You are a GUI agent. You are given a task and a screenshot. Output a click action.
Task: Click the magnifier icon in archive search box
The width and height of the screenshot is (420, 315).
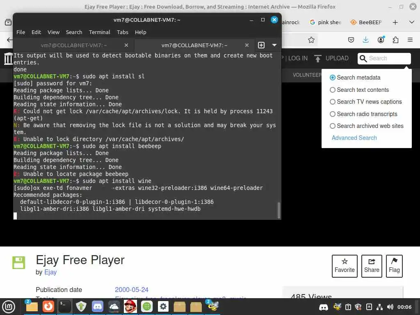click(363, 58)
